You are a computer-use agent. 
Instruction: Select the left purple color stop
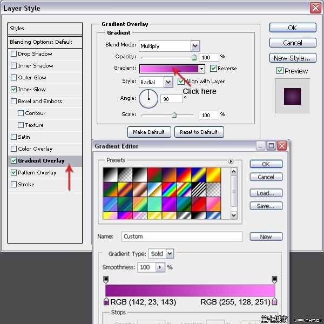pos(106,301)
